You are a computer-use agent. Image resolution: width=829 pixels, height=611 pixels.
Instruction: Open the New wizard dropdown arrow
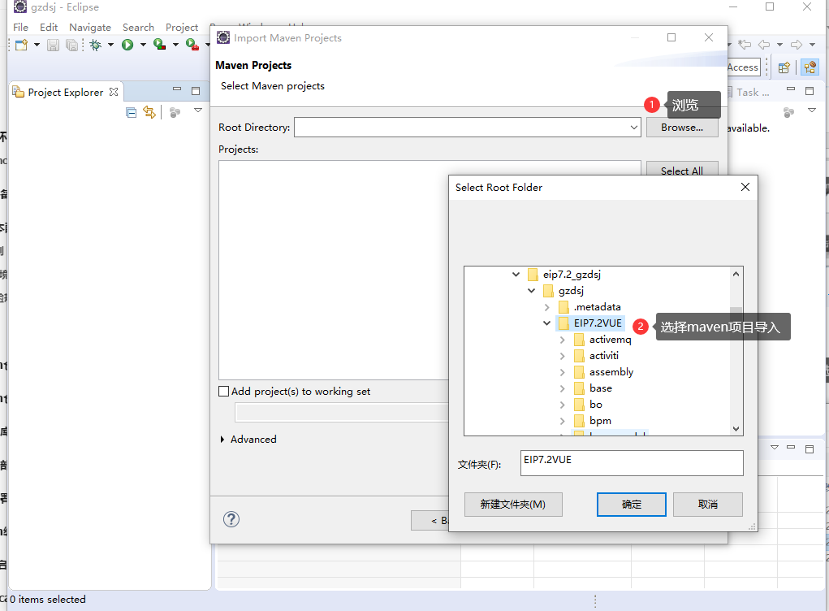[x=37, y=45]
